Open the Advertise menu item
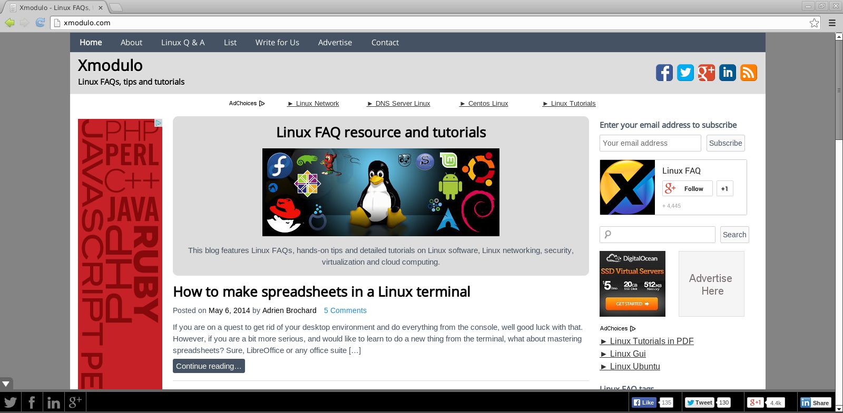The width and height of the screenshot is (843, 413). pyautogui.click(x=335, y=43)
